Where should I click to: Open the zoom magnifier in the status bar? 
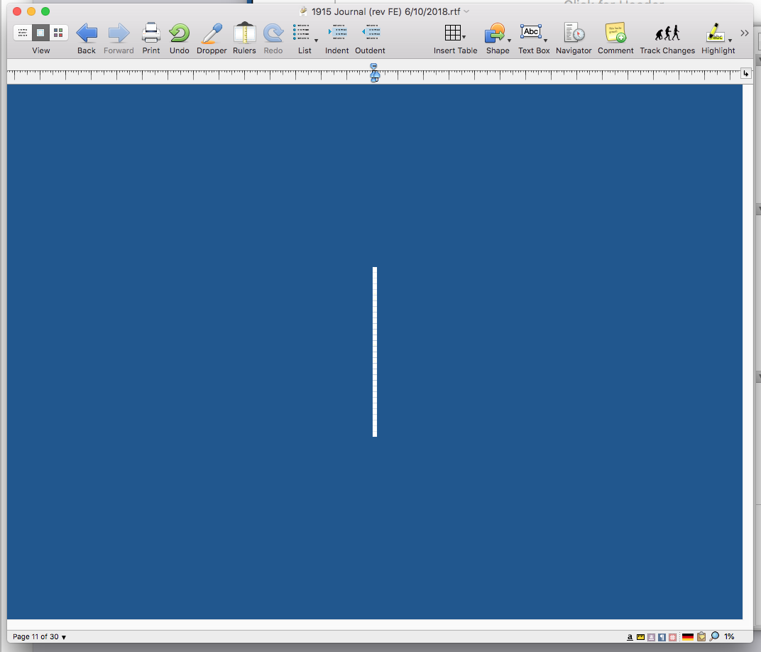pyautogui.click(x=714, y=636)
